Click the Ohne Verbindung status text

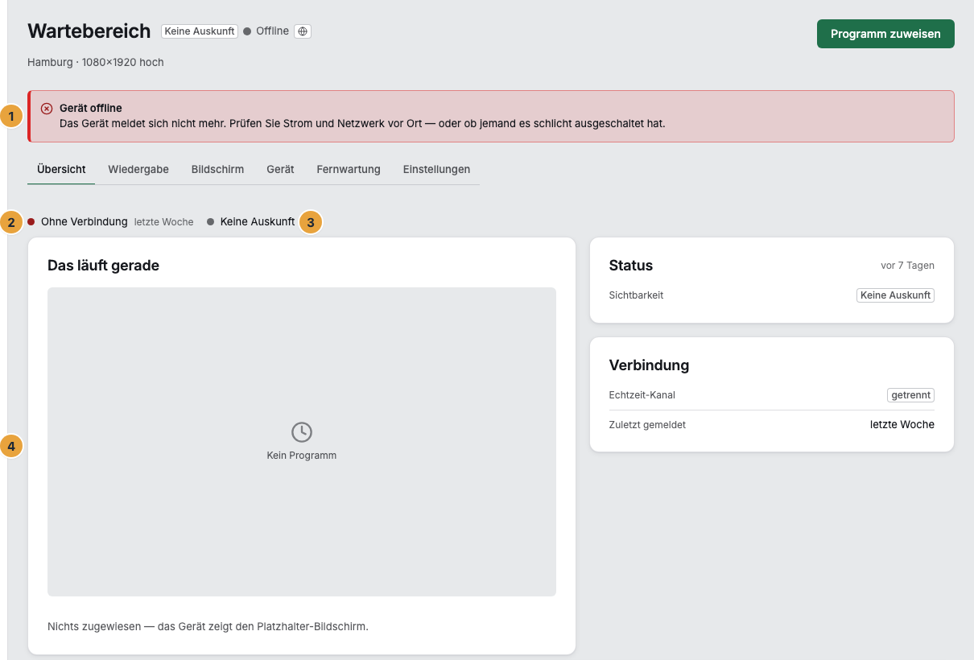pyautogui.click(x=85, y=221)
